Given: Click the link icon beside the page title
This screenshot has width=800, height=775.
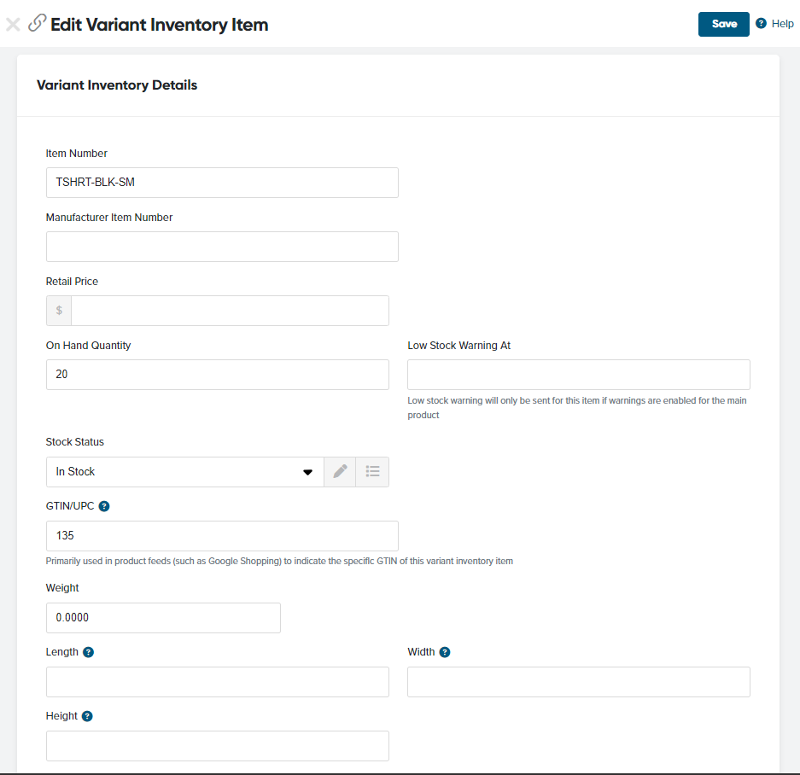Looking at the screenshot, I should (36, 24).
